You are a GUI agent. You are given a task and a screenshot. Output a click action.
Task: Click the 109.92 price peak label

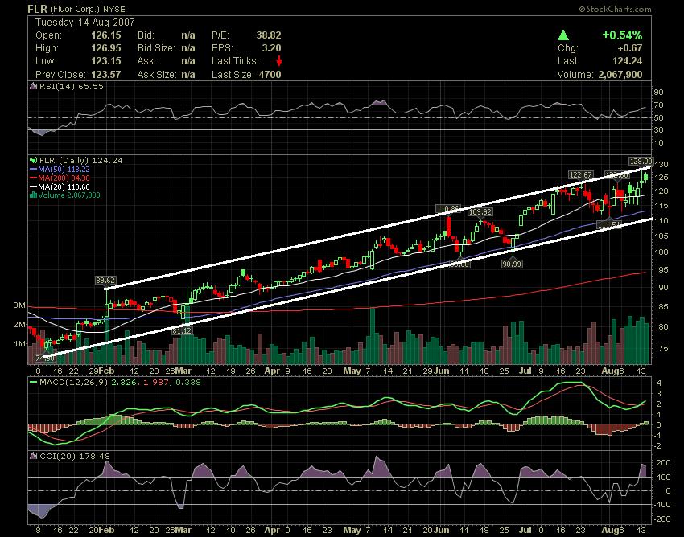pyautogui.click(x=480, y=212)
